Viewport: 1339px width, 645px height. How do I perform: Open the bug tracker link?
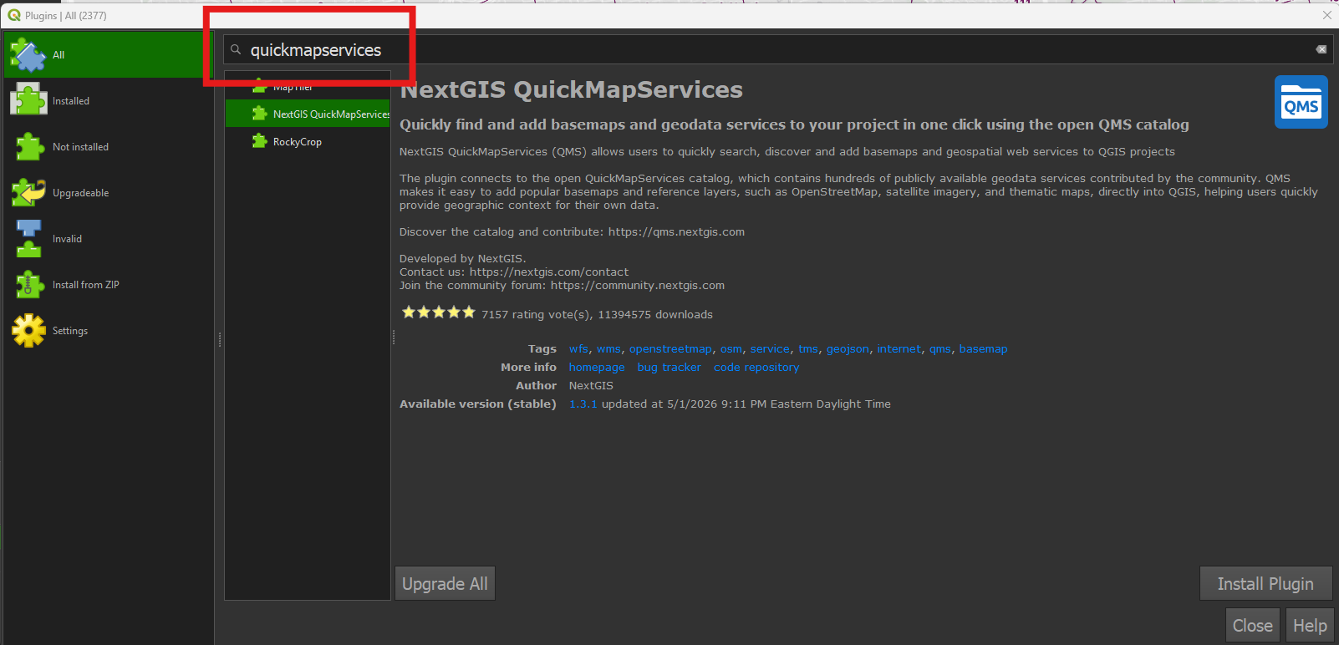(669, 368)
